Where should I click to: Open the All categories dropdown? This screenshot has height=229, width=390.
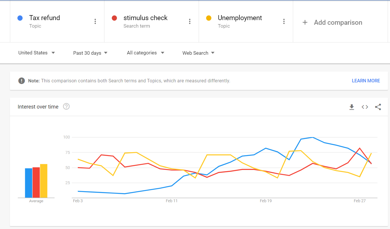[145, 53]
